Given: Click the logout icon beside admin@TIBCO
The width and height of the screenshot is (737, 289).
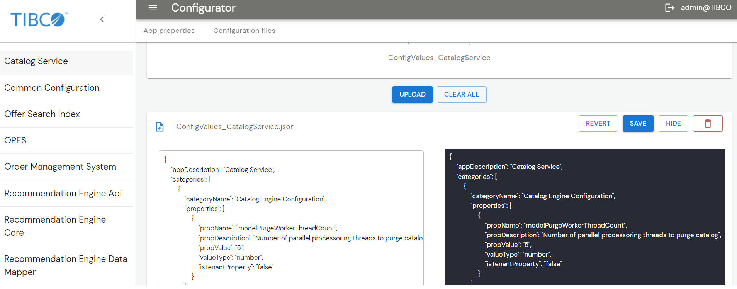Looking at the screenshot, I should pos(669,8).
